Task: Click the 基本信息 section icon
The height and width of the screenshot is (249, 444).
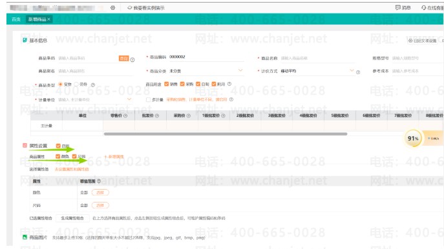Action: 25,40
